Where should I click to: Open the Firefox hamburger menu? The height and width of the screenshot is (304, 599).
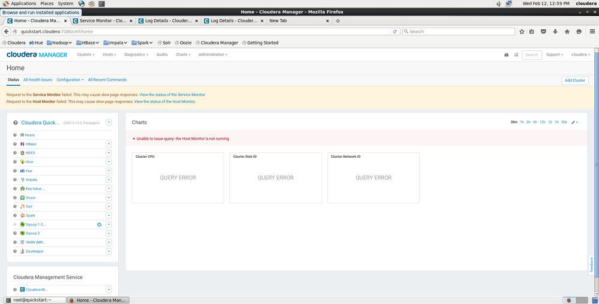[592, 32]
